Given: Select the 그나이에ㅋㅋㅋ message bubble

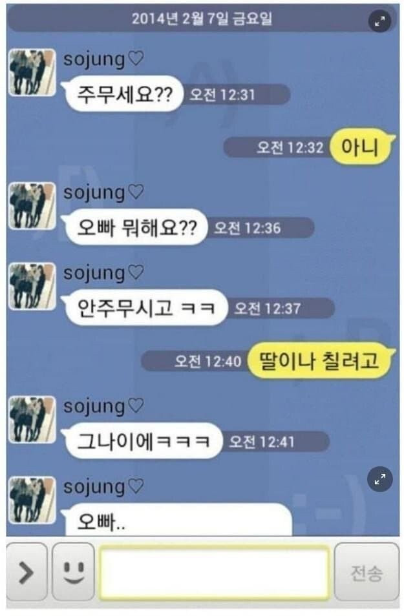Looking at the screenshot, I should pos(142,441).
